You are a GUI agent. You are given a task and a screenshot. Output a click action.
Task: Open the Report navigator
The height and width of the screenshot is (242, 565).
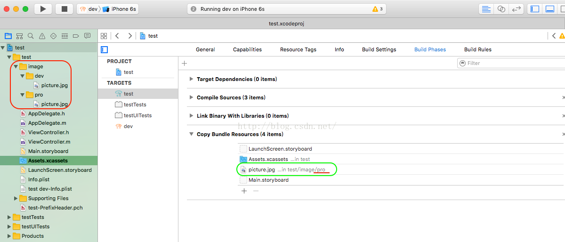[x=87, y=36]
